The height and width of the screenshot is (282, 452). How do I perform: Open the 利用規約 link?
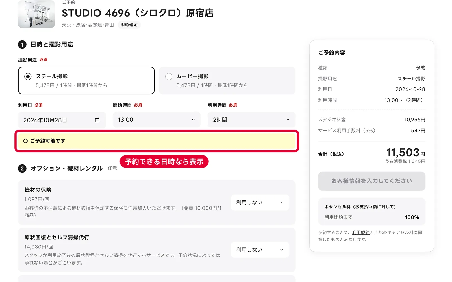361,233
